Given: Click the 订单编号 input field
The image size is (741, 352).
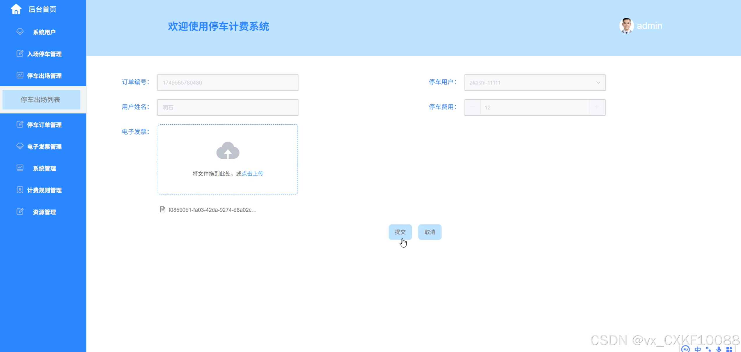Looking at the screenshot, I should click(228, 83).
